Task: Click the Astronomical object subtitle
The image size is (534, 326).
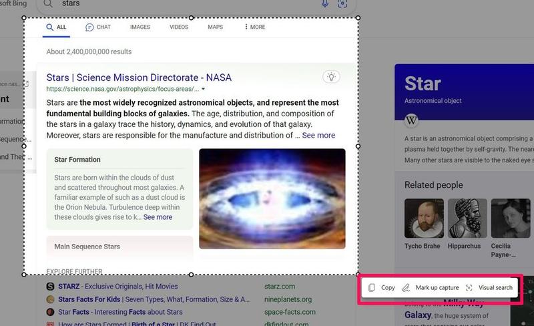Action: click(x=433, y=101)
